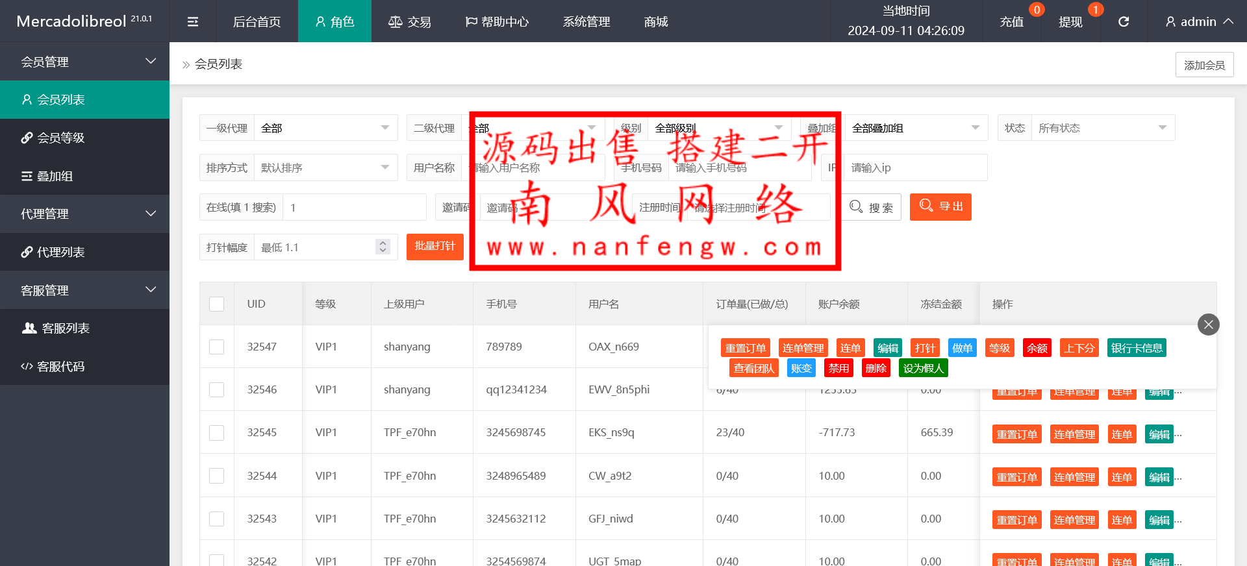The width and height of the screenshot is (1247, 566).
Task: Open 叠加组 in the sidebar
Action: 84,176
